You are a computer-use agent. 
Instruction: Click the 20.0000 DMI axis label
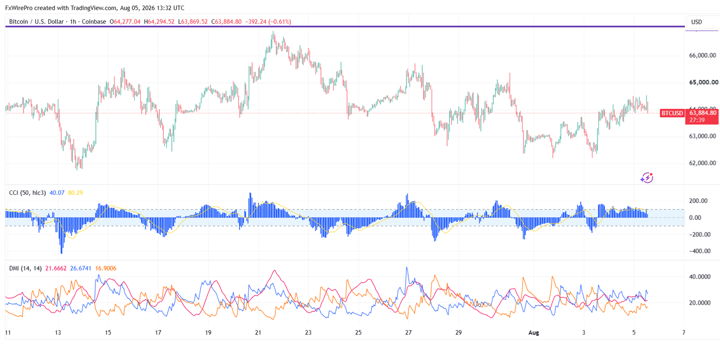coord(701,303)
